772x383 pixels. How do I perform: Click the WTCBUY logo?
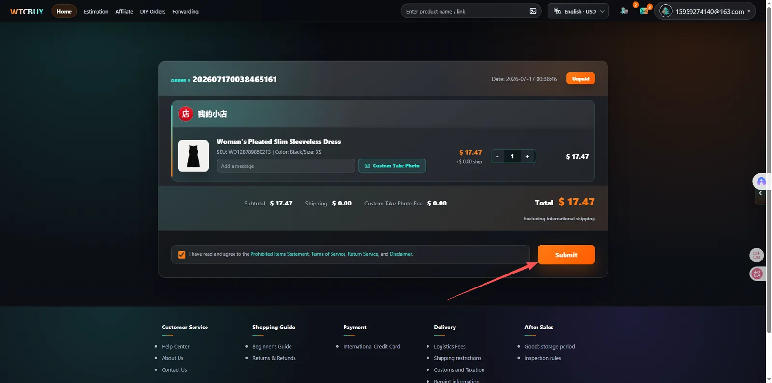(27, 11)
